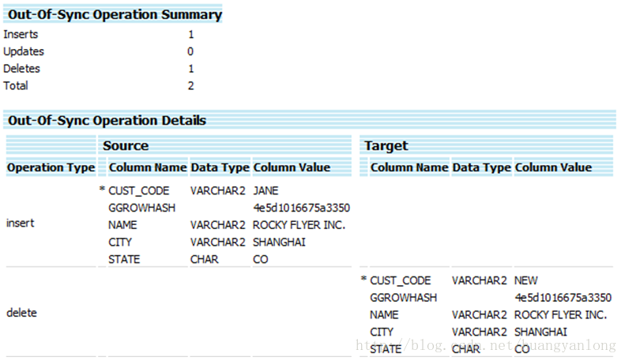625x361 pixels.
Task: Click target NAME value ROCKY FLYER INC.
Action: point(560,314)
